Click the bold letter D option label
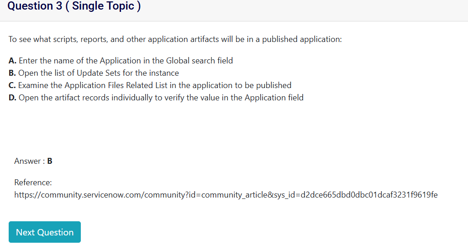This screenshot has width=468, height=245. [13, 97]
